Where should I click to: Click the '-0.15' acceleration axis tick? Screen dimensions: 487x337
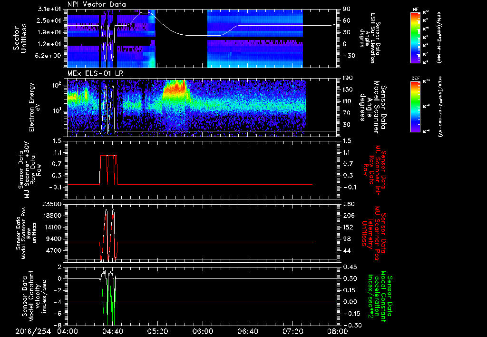[x=351, y=314]
